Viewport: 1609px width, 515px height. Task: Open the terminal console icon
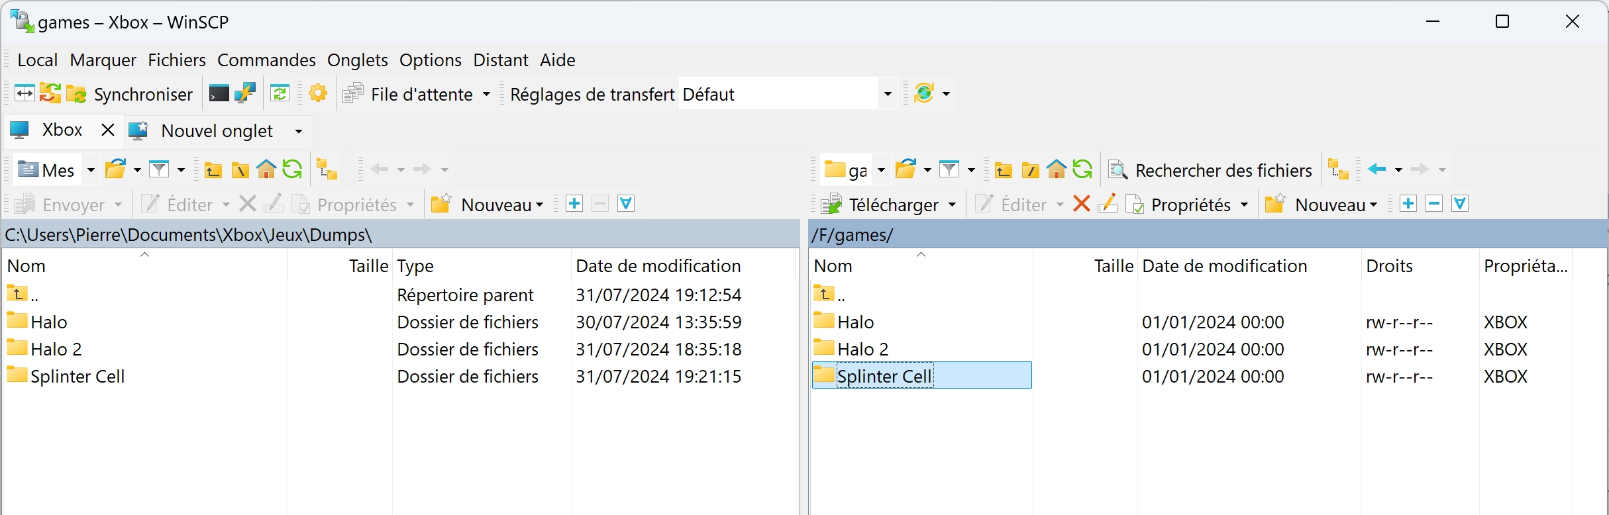219,94
